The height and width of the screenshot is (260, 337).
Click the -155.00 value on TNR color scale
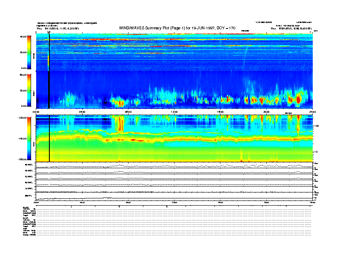click(x=22, y=159)
